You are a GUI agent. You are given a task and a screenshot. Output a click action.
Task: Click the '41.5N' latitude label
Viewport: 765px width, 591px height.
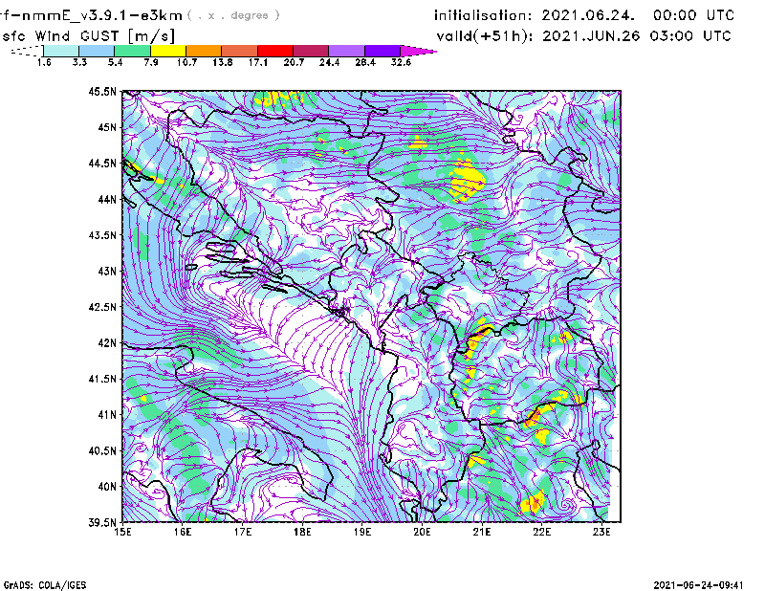102,379
